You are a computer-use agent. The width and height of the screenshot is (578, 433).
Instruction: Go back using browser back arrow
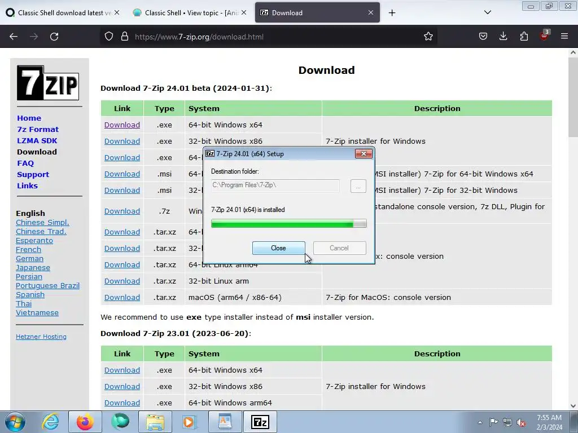click(x=14, y=37)
